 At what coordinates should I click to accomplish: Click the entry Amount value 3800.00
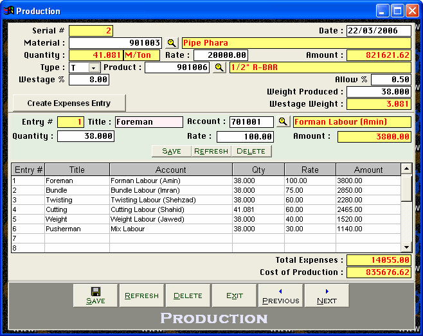374,137
